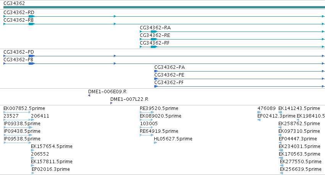
Task: Click the DME1-007L22.R feature label
Action: [129, 99]
